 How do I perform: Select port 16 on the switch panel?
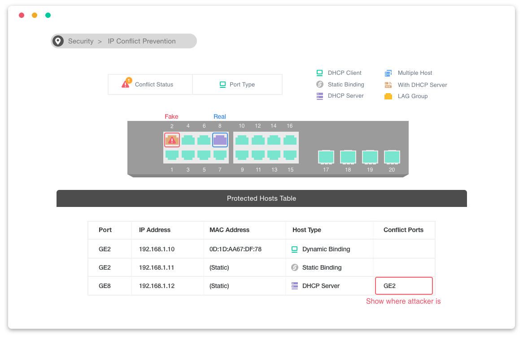point(290,140)
